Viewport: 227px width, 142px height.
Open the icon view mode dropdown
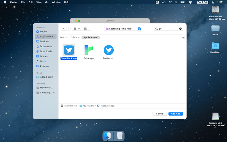pos(76,29)
